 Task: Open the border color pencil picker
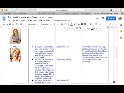[93, 28]
